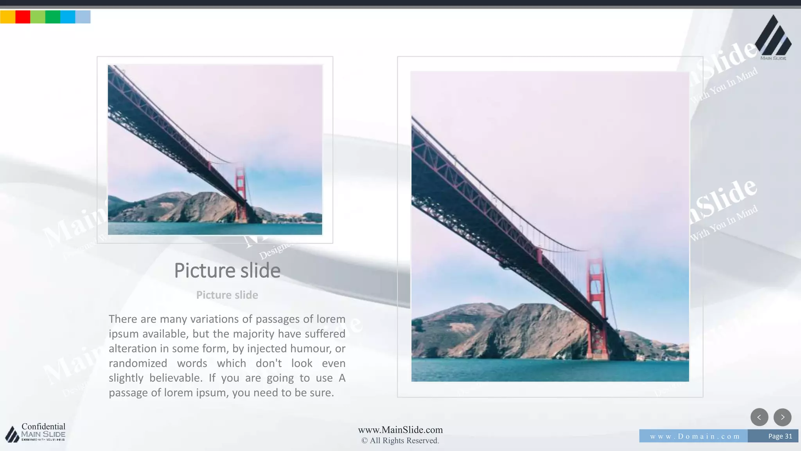Select the light green color swatch
The height and width of the screenshot is (451, 801).
38,17
